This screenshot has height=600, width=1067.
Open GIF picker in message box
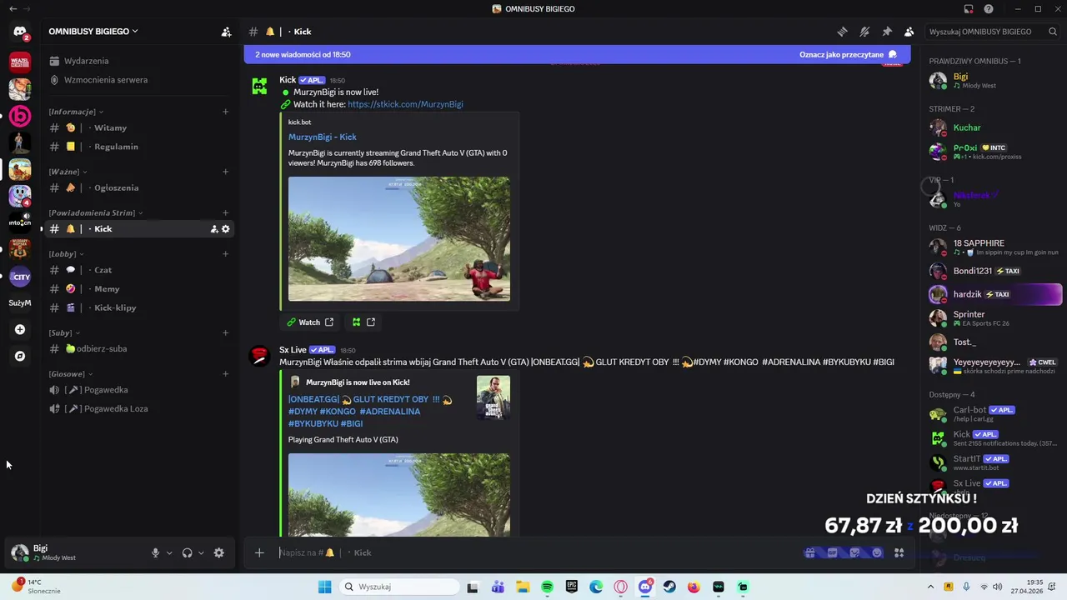click(x=832, y=552)
